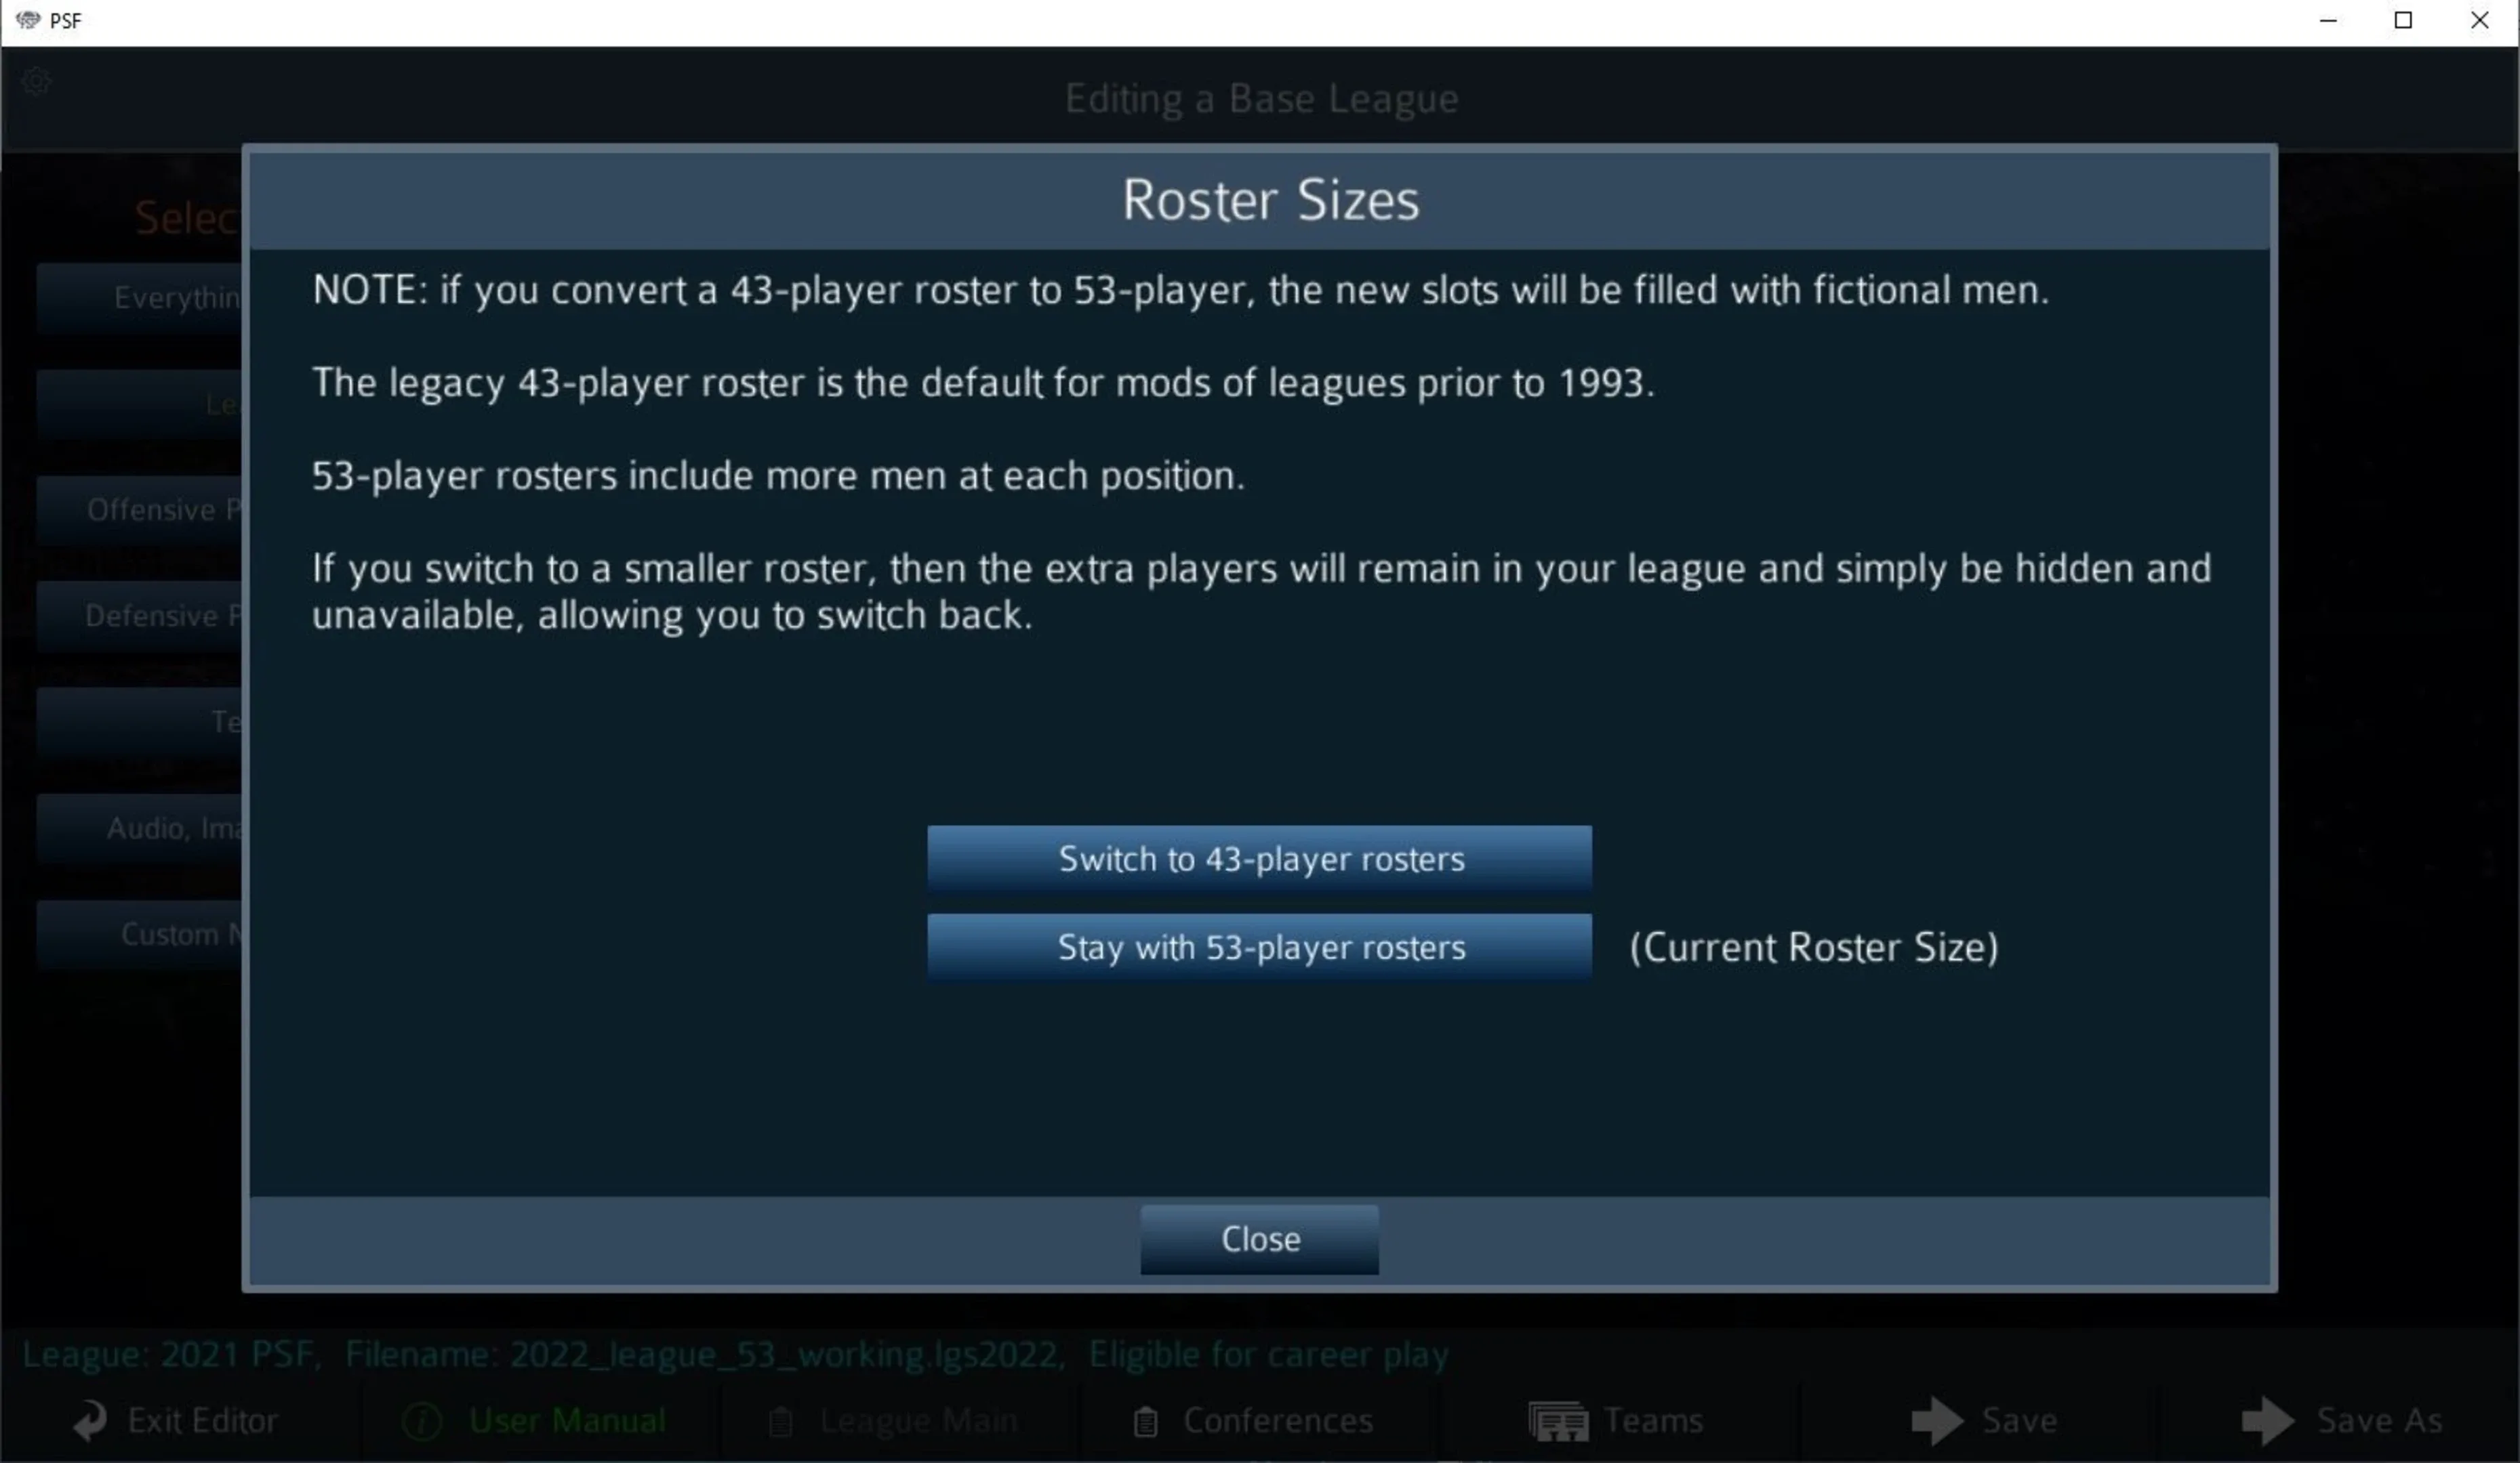This screenshot has width=2520, height=1463.
Task: Click the Save arrow icon
Action: [1937, 1420]
